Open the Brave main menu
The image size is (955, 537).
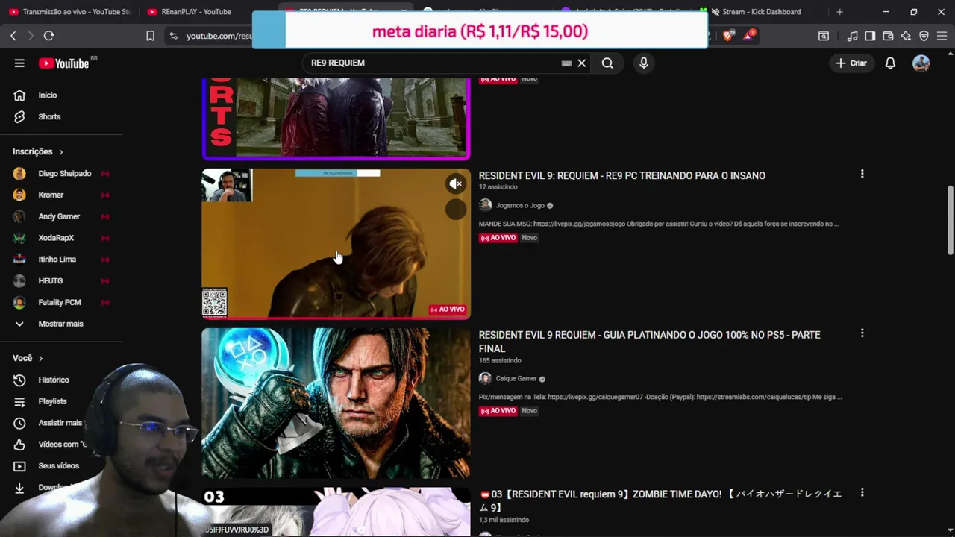tap(942, 36)
